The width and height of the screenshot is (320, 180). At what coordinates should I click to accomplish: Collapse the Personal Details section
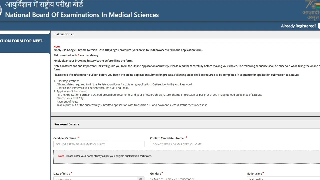point(67,124)
